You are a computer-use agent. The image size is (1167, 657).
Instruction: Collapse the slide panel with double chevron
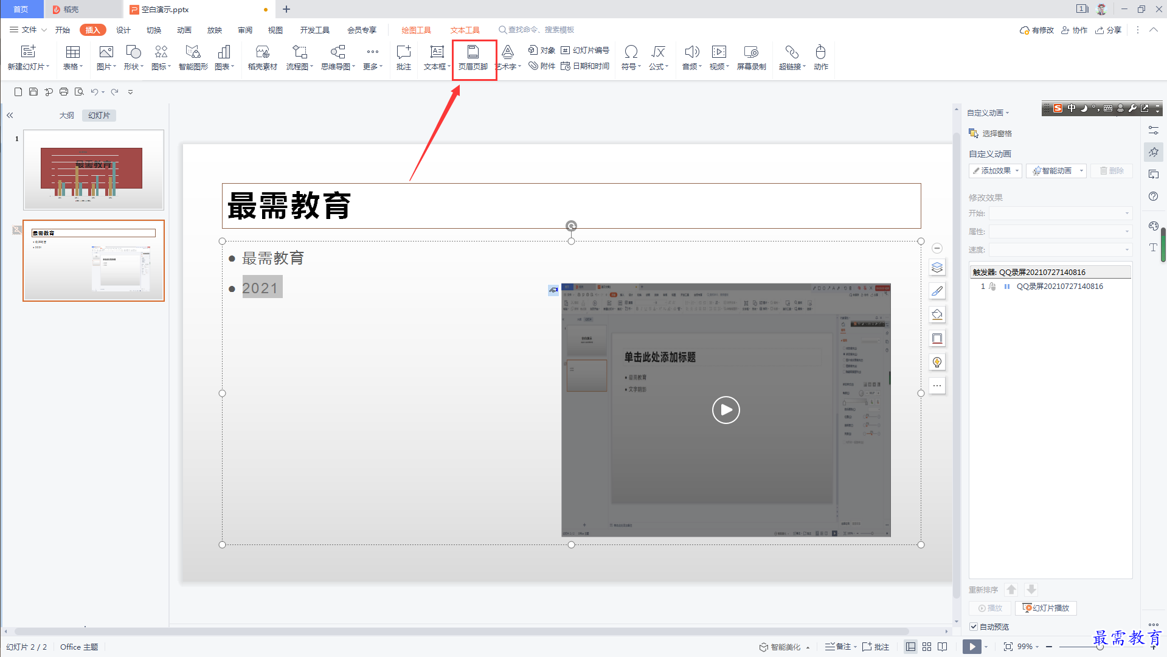[x=10, y=115]
